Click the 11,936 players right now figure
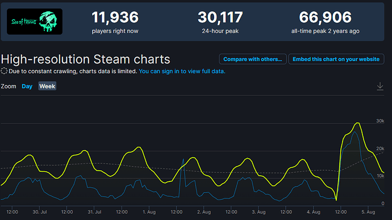 click(115, 17)
